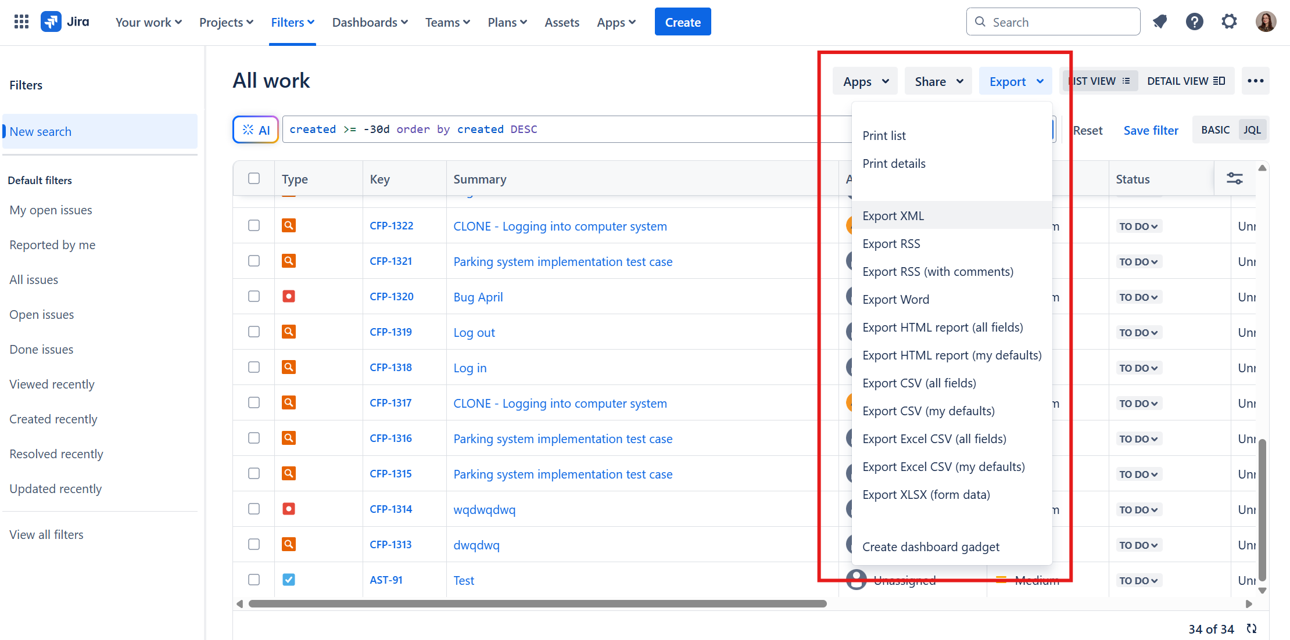Choose Create dashboard gadget

point(952,546)
